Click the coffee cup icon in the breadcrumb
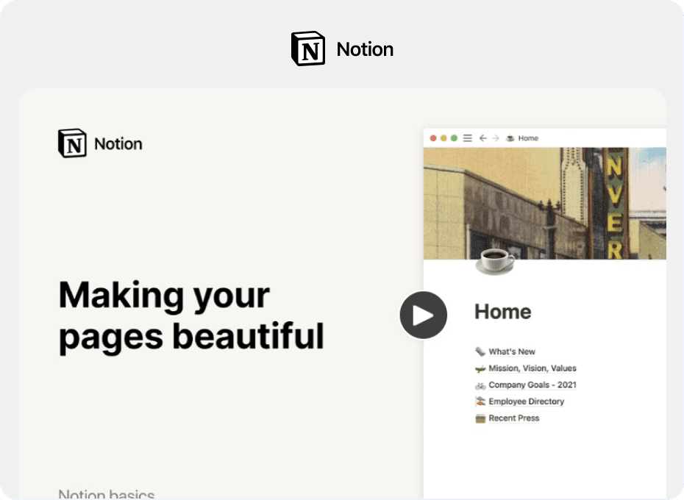Image resolution: width=684 pixels, height=500 pixels. click(x=510, y=138)
